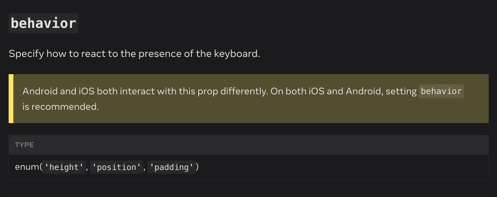Click the word "setting" in the note

click(401, 91)
